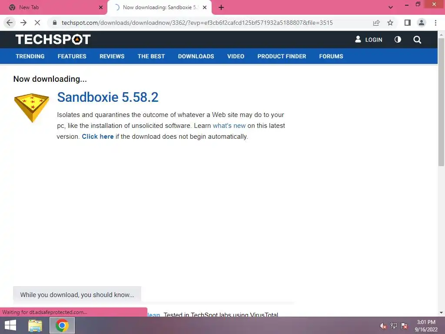Screen dimensions: 445x334
Task: Open the Chrome profile avatar menu
Action: (422, 23)
